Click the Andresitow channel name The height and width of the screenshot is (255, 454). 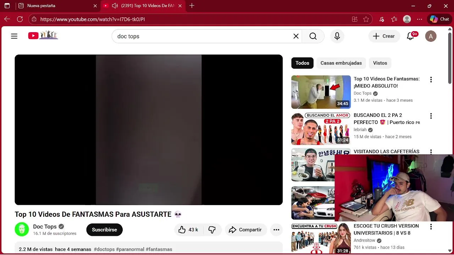tap(364, 240)
